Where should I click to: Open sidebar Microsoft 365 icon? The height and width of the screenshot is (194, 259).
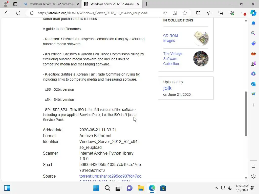coord(253,74)
